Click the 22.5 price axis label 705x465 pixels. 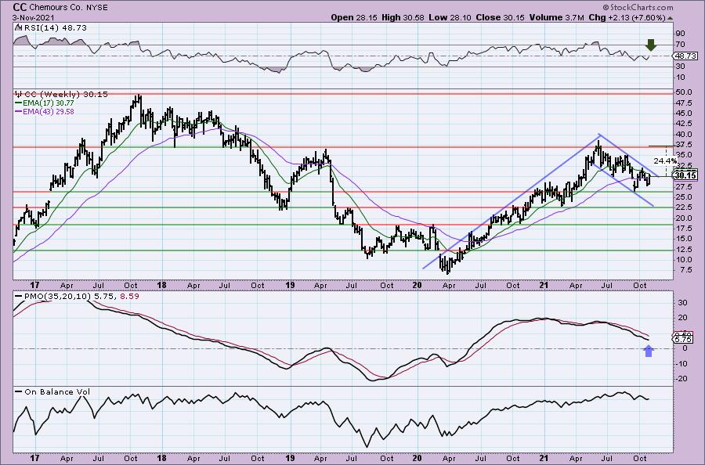(x=685, y=207)
